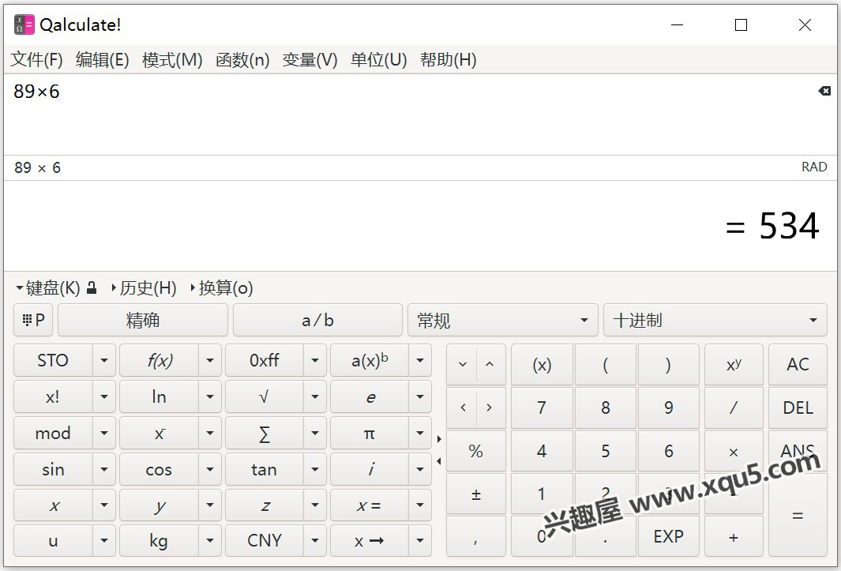Click the factorial x! button
The height and width of the screenshot is (571, 841).
[53, 397]
